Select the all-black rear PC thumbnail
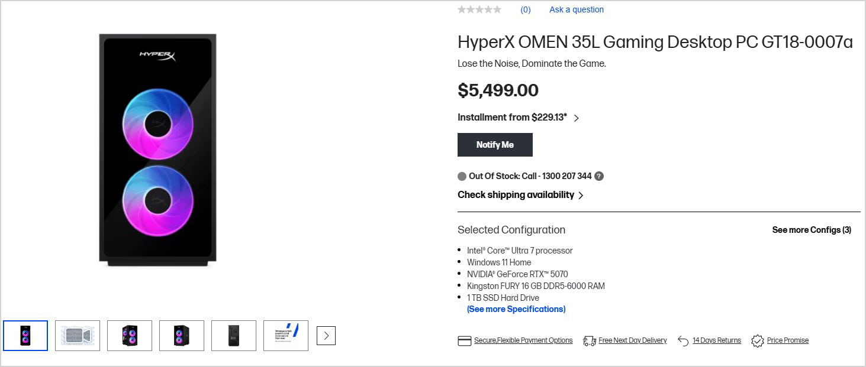Viewport: 866px width, 367px height. tap(234, 336)
